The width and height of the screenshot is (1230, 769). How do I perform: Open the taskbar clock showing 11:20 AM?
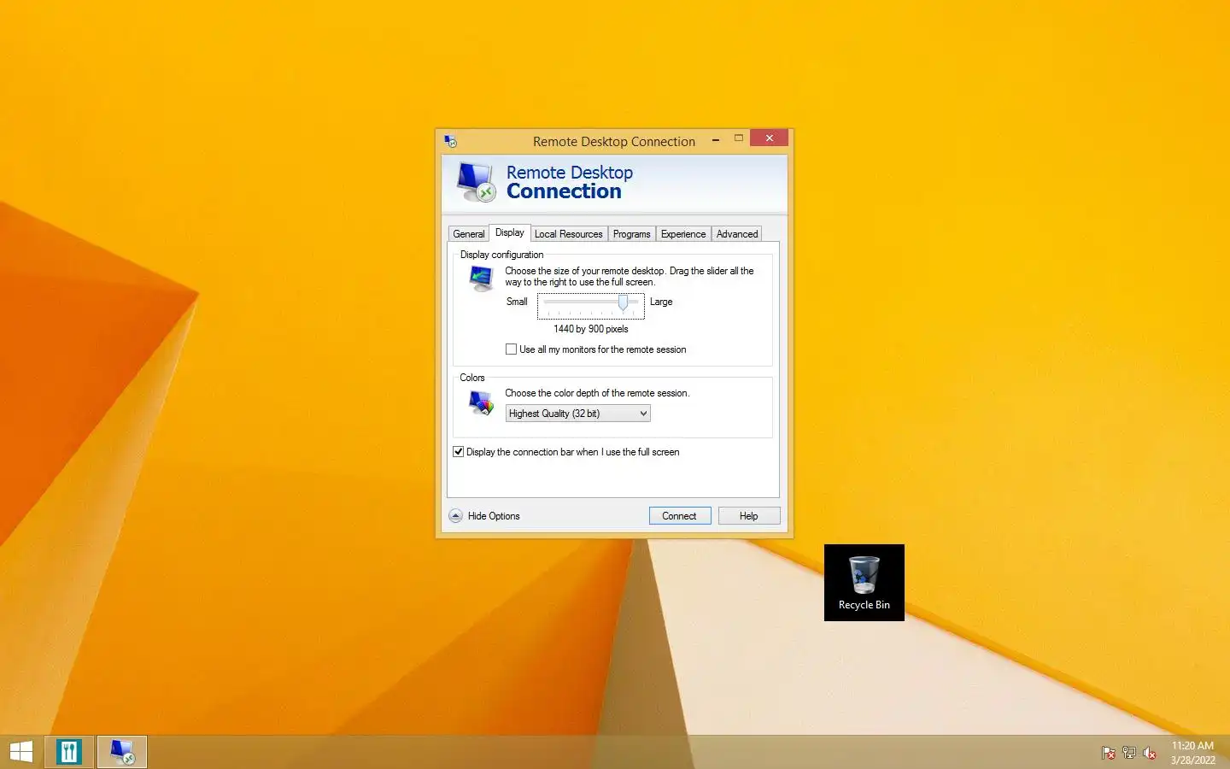(x=1192, y=753)
